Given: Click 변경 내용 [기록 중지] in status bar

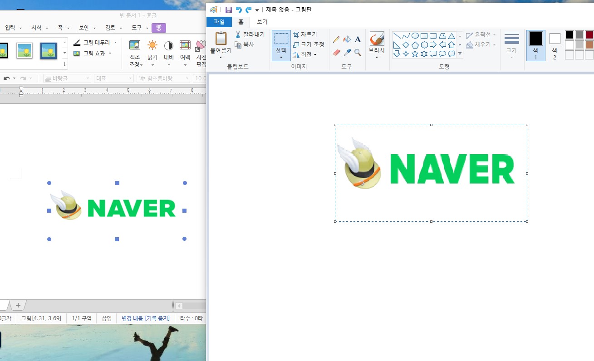Looking at the screenshot, I should click(146, 318).
